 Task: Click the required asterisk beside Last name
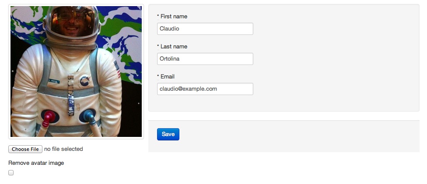158,46
